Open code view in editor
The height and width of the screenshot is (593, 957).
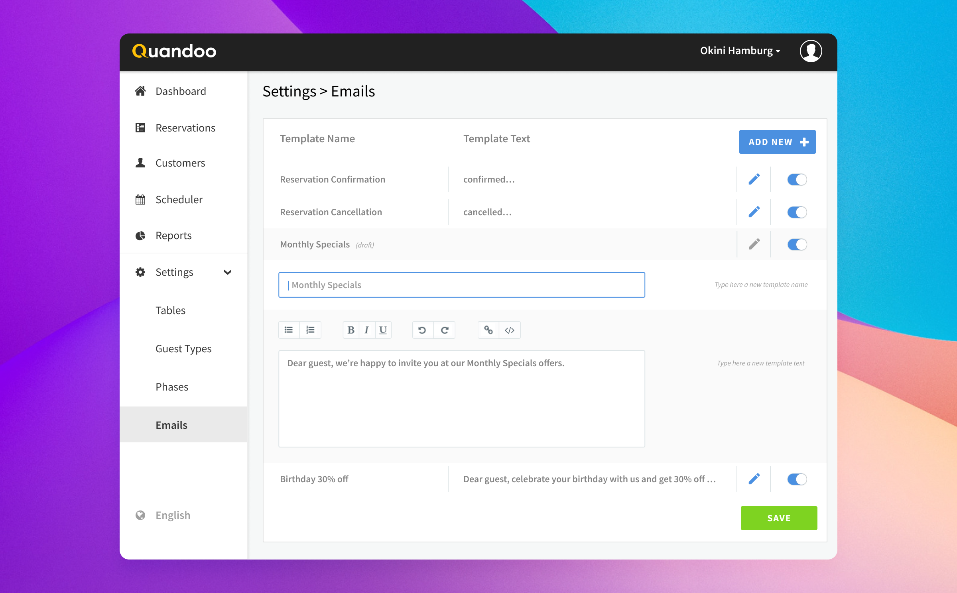coord(510,330)
